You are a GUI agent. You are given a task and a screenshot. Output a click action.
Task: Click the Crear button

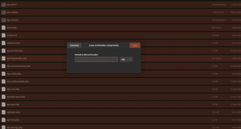135,46
